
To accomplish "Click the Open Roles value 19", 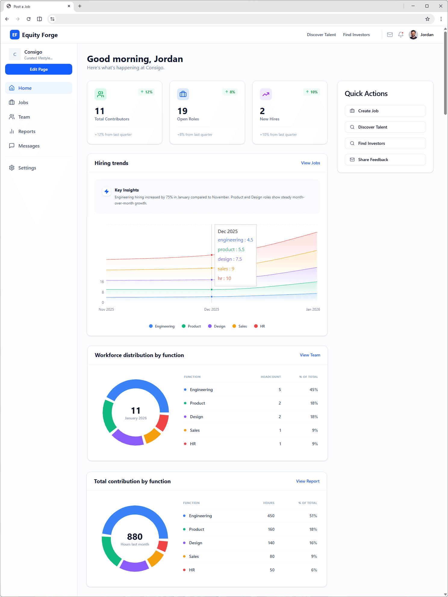I will tap(182, 111).
